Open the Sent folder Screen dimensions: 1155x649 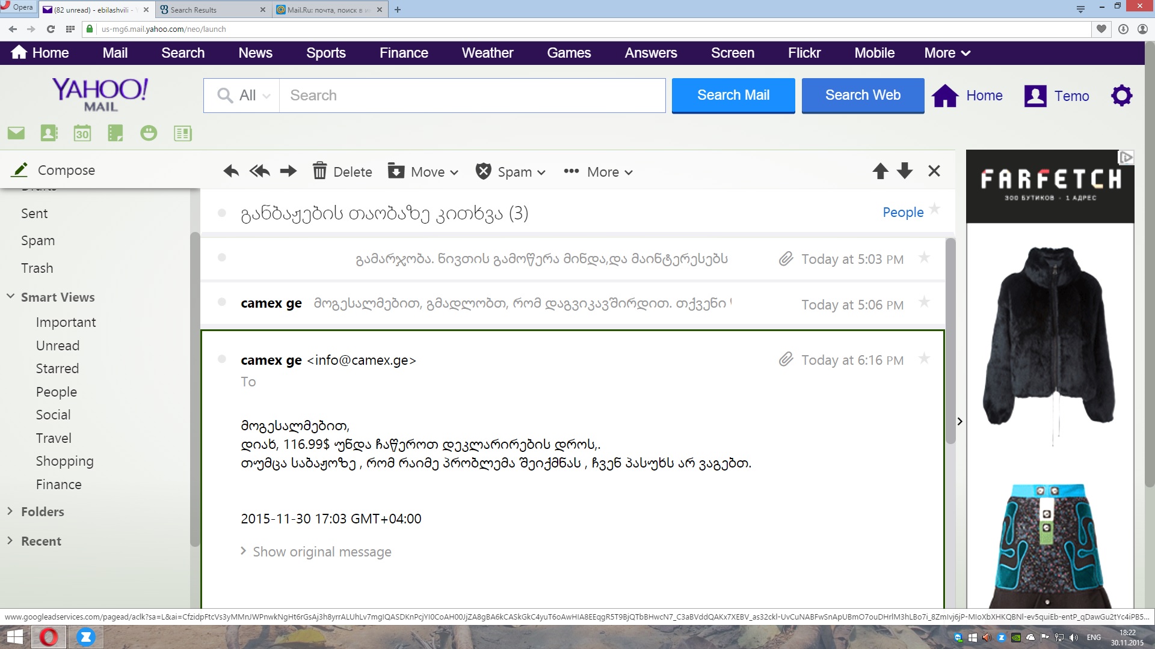tap(34, 213)
